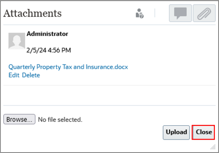This screenshot has height=153, width=219.
Task: Click the Attachments heading
Action: (x=32, y=13)
